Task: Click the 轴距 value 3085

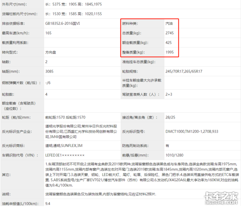Action: tap(49, 72)
